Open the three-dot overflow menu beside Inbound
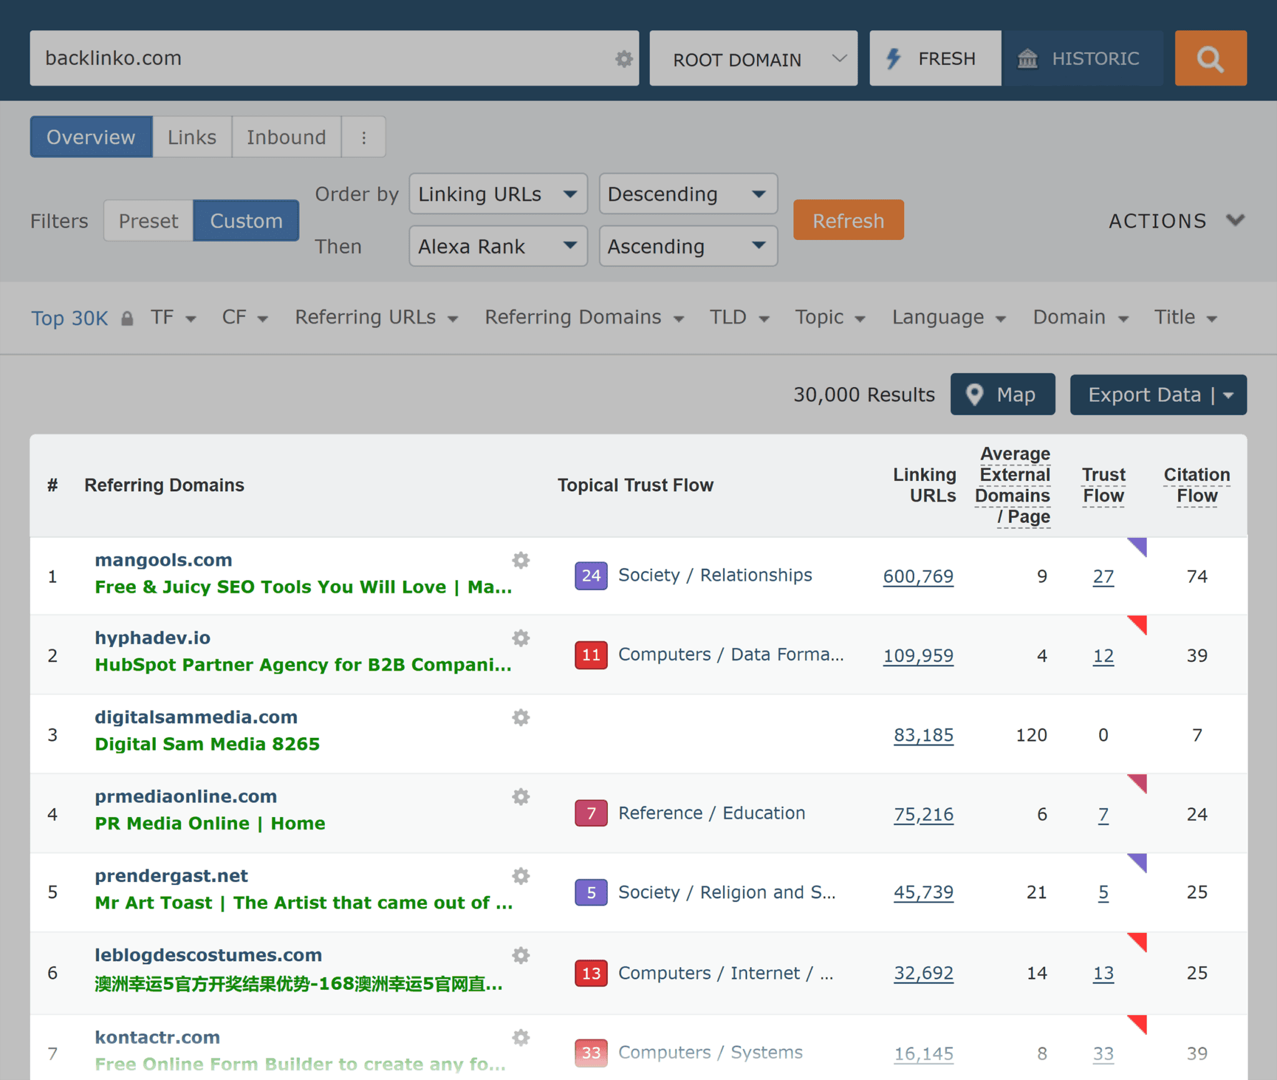The image size is (1277, 1080). click(x=364, y=136)
